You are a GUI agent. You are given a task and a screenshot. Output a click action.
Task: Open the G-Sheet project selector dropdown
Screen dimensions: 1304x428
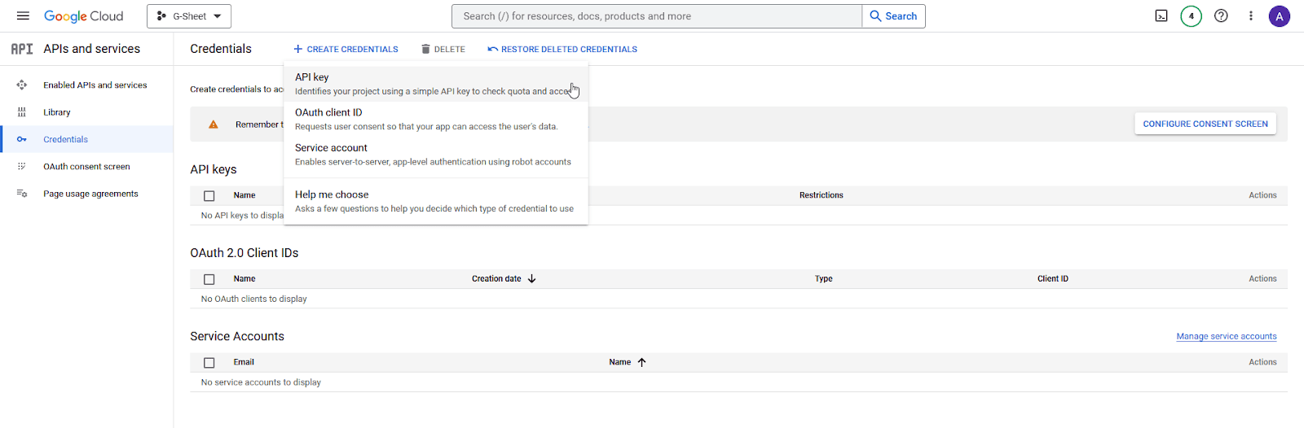coord(189,16)
